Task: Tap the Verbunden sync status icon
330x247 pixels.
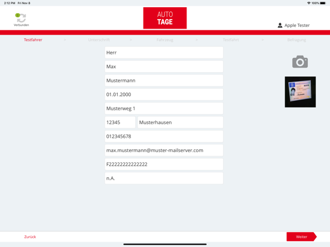Action: click(x=21, y=18)
